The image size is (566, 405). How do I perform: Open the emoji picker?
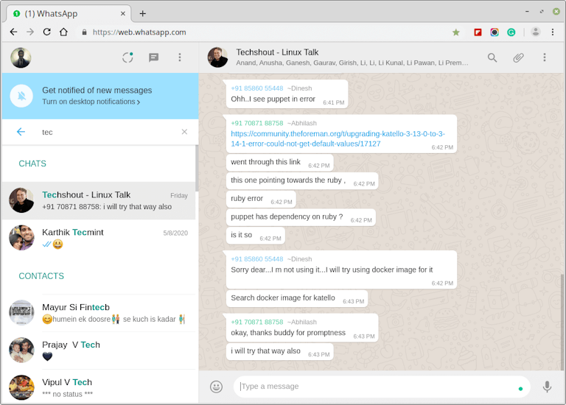[x=216, y=387]
